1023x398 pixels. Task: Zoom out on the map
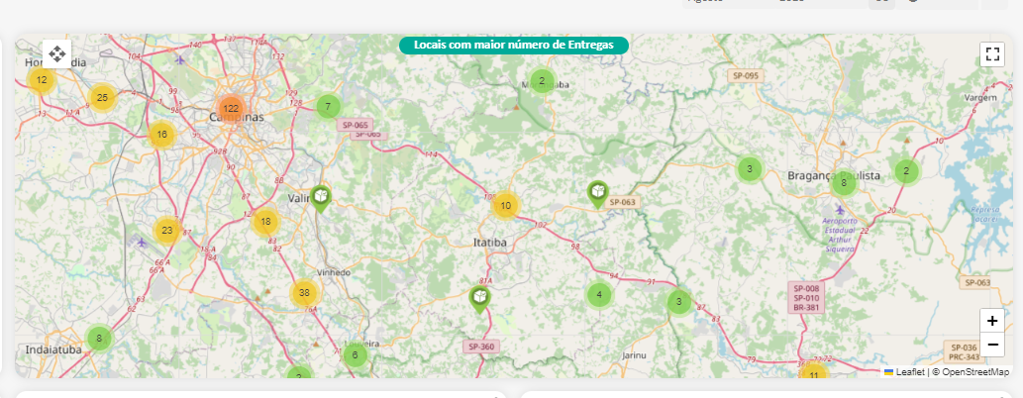[991, 345]
